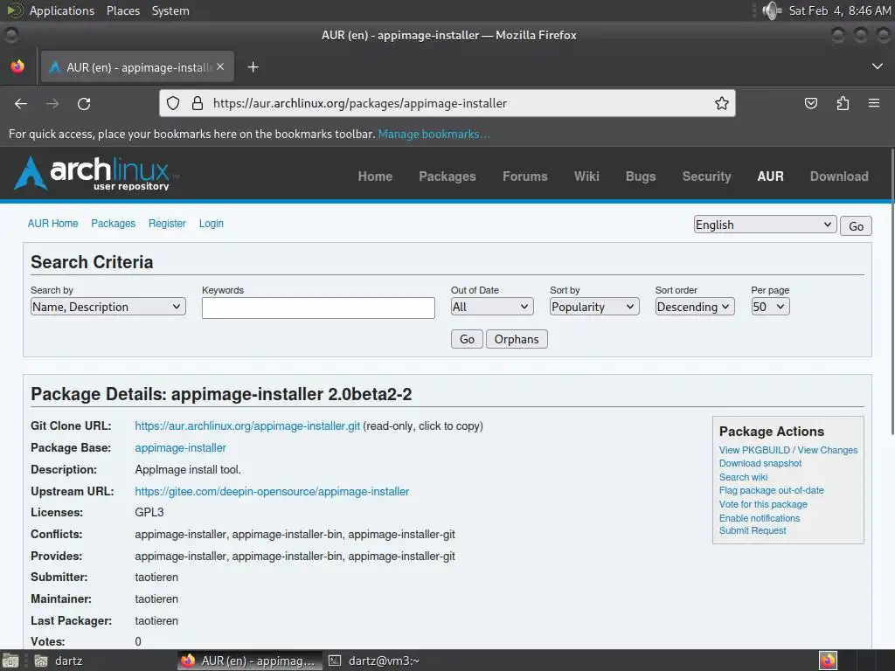895x671 pixels.
Task: Click the Manage bookmarks link
Action: (x=434, y=134)
